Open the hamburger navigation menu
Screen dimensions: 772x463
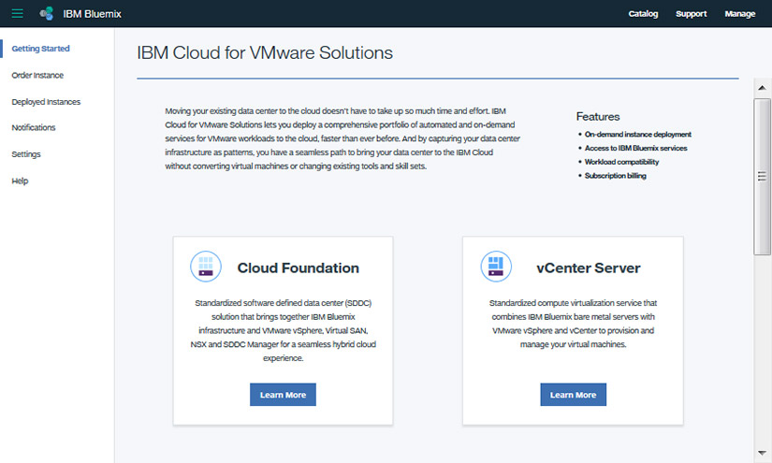coord(17,14)
